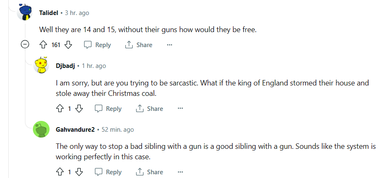Screen dimensions: 392x178
Task: Upvote Talidel's comment
Action: [43, 45]
